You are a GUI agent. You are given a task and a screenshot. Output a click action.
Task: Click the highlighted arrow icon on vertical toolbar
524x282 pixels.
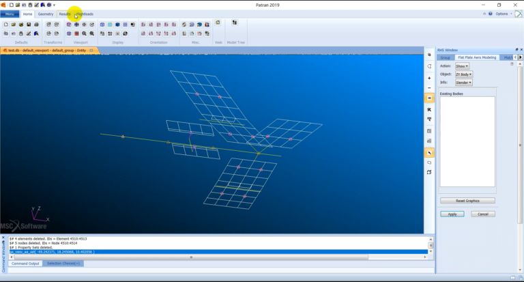pos(429,153)
